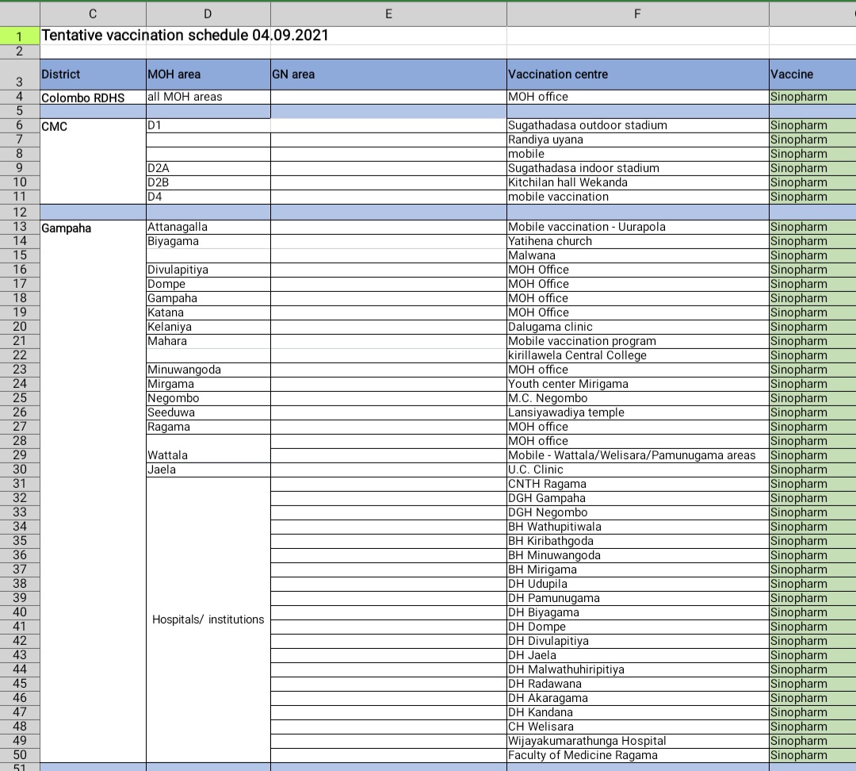
Task: Click 'Mobile vaccination - Uurapola' cell
Action: coord(637,227)
